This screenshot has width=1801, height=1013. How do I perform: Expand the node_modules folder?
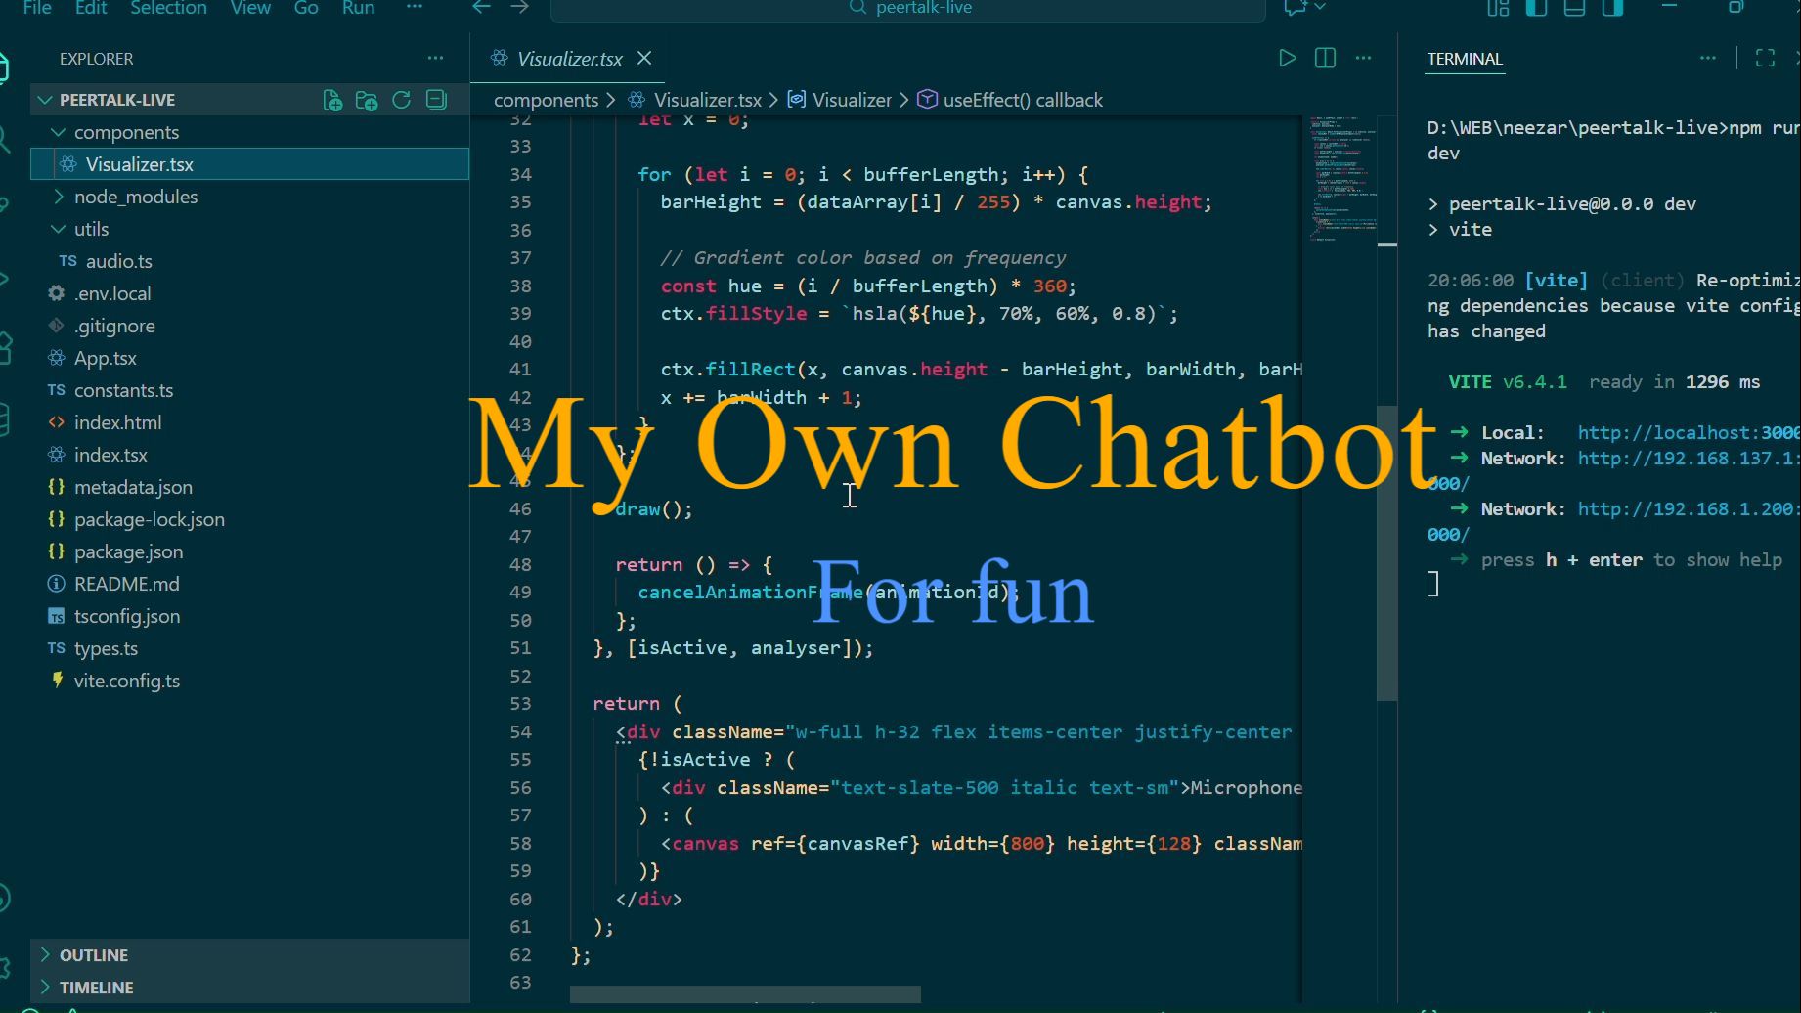[135, 197]
